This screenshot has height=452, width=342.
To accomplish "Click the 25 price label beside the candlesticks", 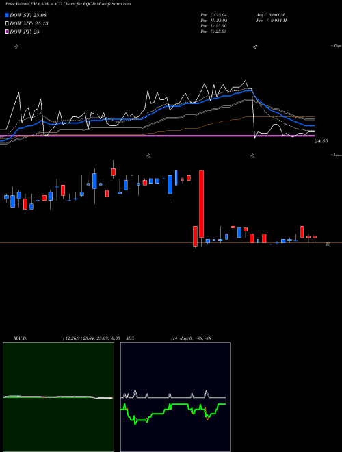I will click(328, 244).
